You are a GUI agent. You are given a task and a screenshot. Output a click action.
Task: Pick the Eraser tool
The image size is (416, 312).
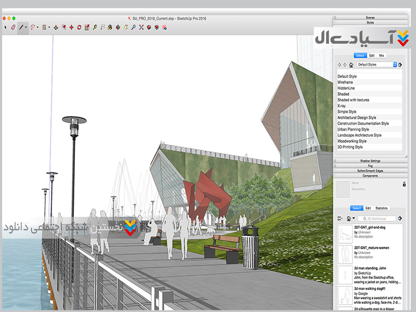(x=14, y=27)
